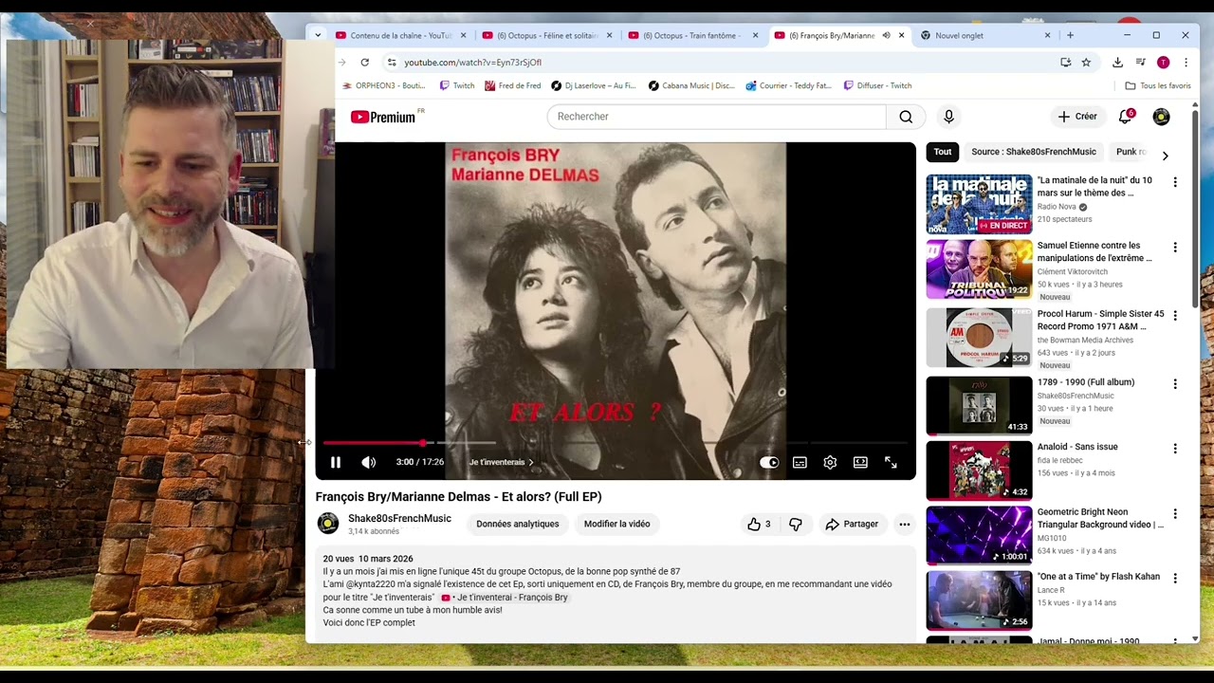1214x683 pixels.
Task: Go to the YouTube Premium home logo
Action: 383,117
